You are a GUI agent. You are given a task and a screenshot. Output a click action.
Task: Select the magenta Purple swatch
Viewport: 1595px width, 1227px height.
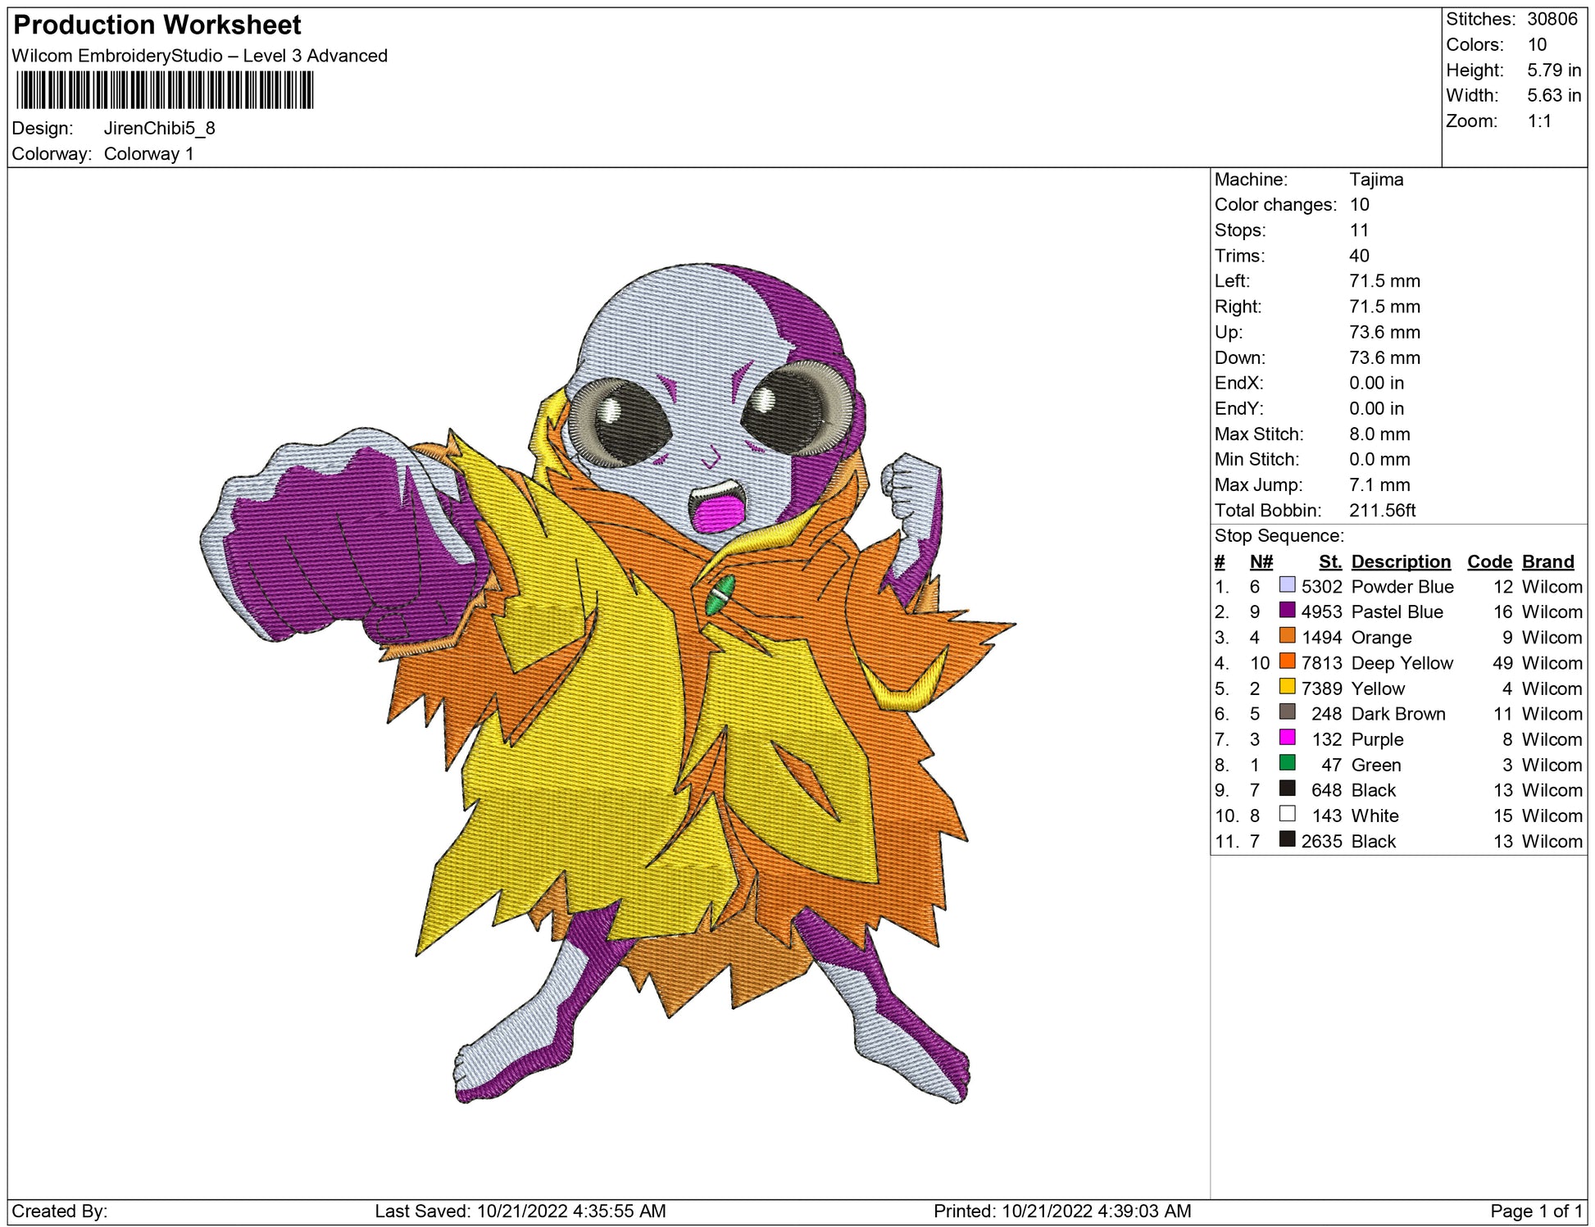pos(1287,738)
